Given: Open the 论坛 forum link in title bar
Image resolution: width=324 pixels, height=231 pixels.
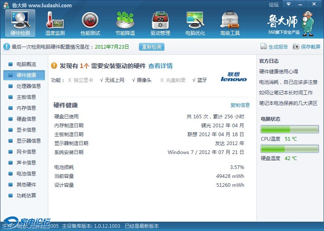Looking at the screenshot, I should point(274,5).
